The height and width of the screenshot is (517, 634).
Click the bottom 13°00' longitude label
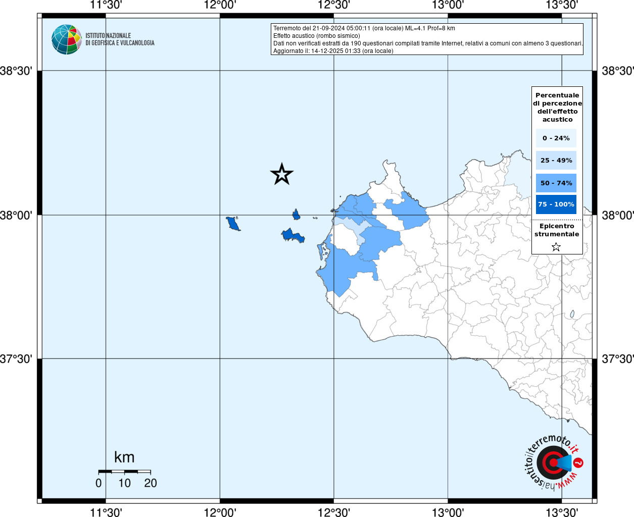point(448,512)
